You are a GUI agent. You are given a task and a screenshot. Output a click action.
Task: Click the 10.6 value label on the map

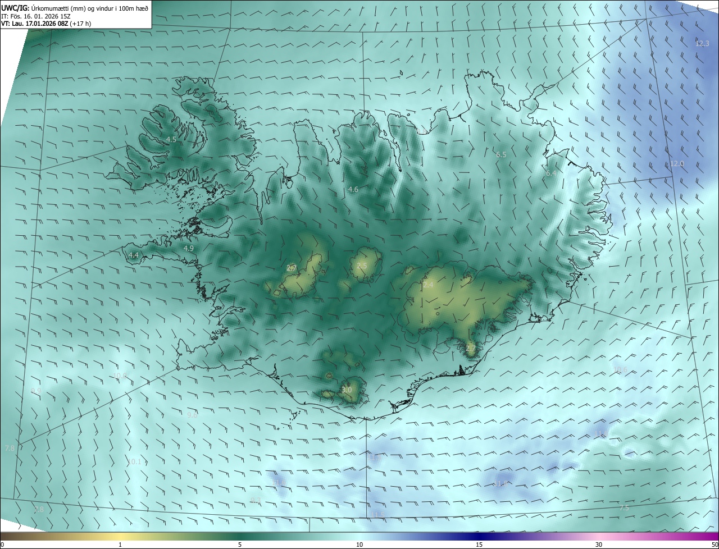click(620, 369)
